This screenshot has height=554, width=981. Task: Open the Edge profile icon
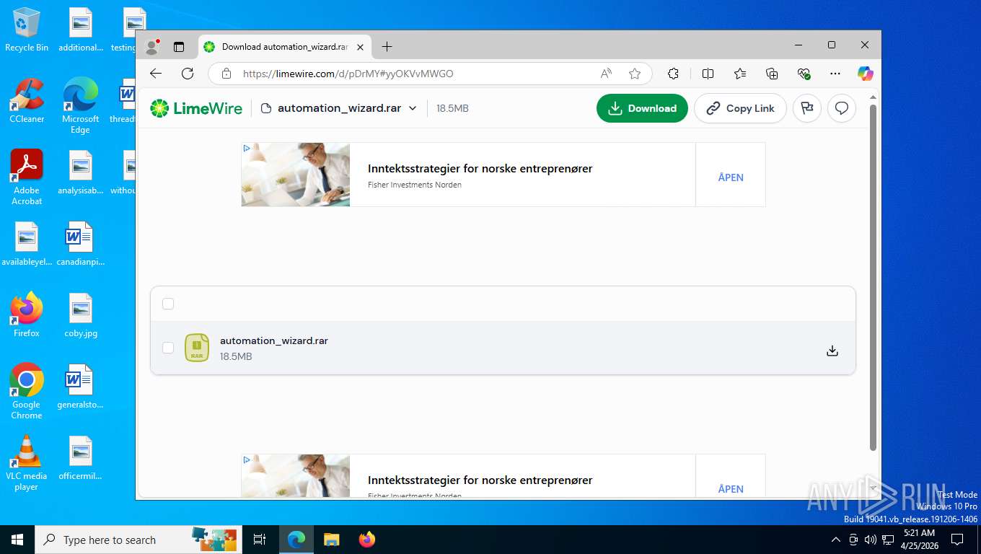coord(152,47)
